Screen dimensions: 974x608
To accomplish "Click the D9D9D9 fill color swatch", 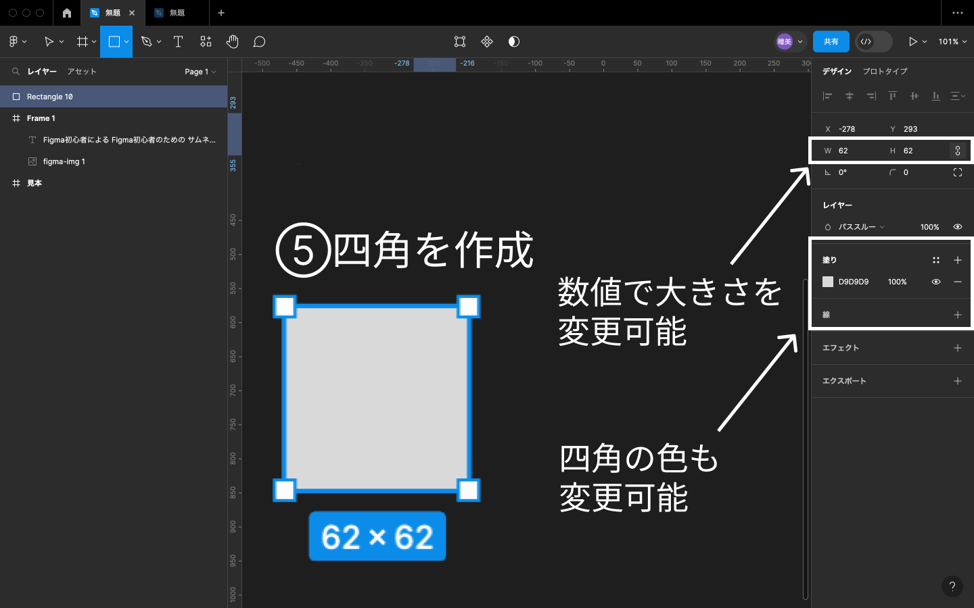I will coord(828,282).
